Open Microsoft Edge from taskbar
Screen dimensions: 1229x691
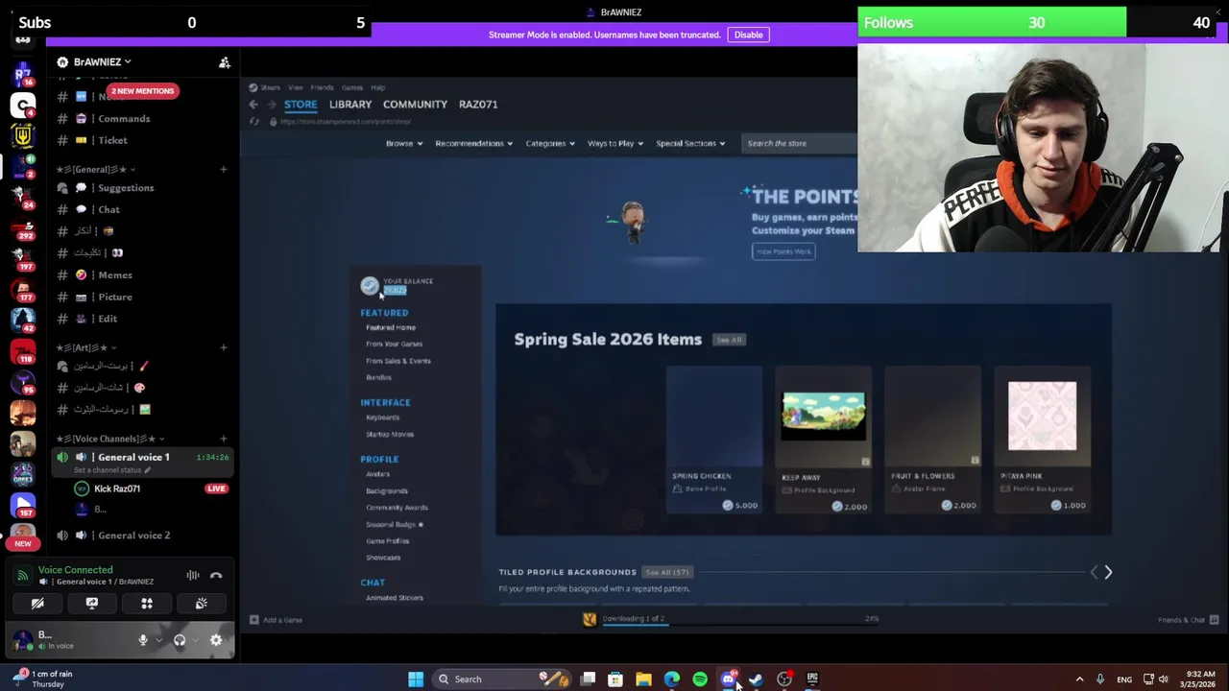pos(672,679)
